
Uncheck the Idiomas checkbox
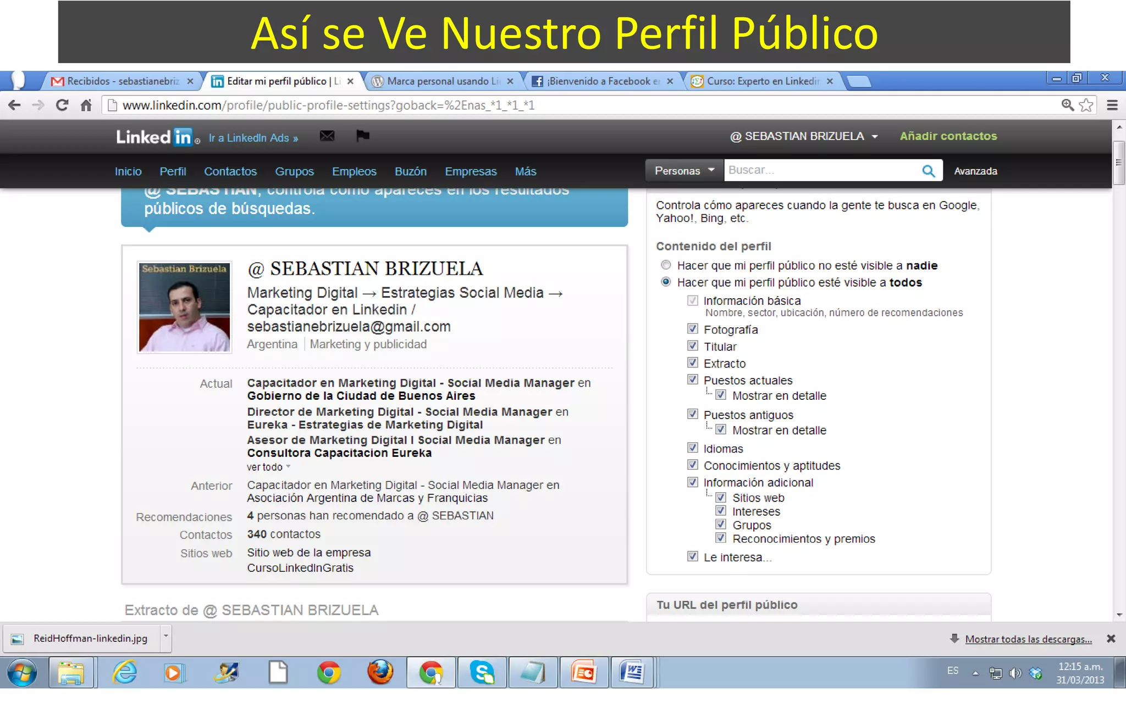tap(693, 448)
